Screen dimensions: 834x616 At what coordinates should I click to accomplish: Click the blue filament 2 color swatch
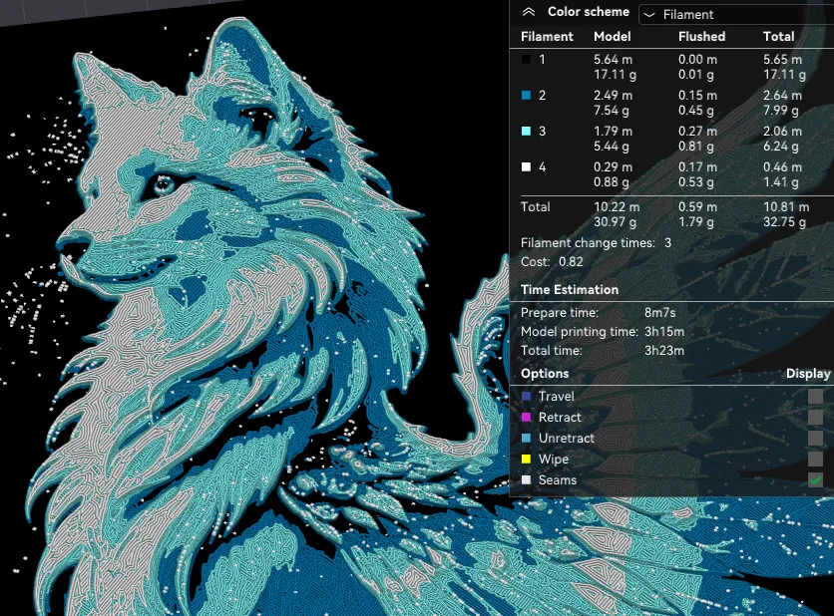(526, 95)
